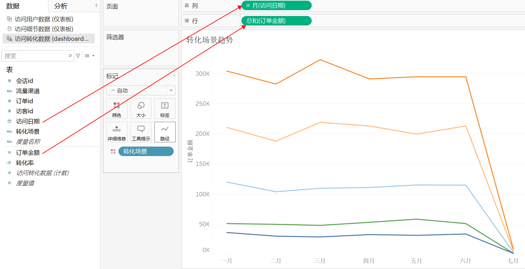Open the 标记 card menu arrow
525x269 pixels.
pos(174,76)
